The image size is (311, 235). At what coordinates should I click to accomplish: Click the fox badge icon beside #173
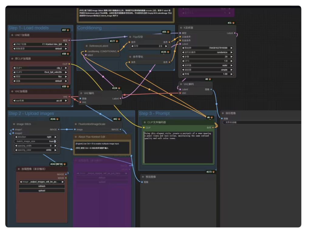214,172
